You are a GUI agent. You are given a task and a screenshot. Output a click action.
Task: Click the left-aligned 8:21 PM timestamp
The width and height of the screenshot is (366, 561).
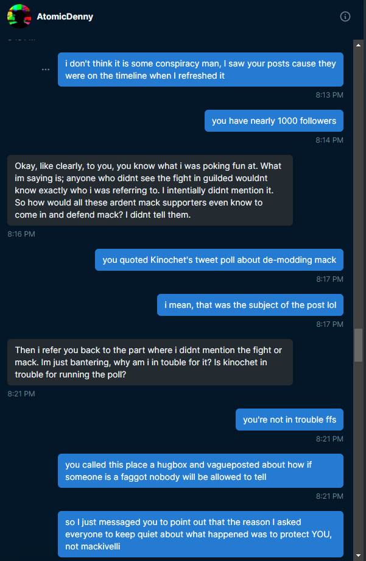click(x=21, y=394)
